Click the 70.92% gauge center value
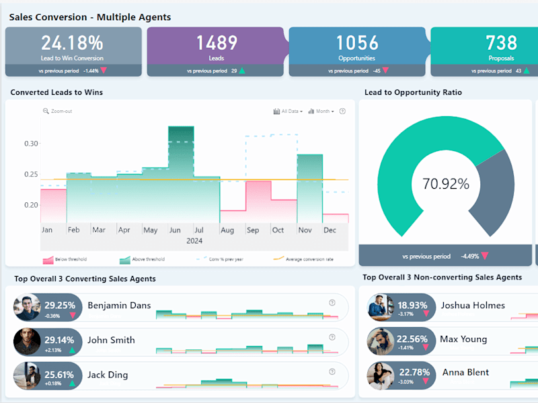Image resolution: width=538 pixels, height=403 pixels. pyautogui.click(x=446, y=184)
